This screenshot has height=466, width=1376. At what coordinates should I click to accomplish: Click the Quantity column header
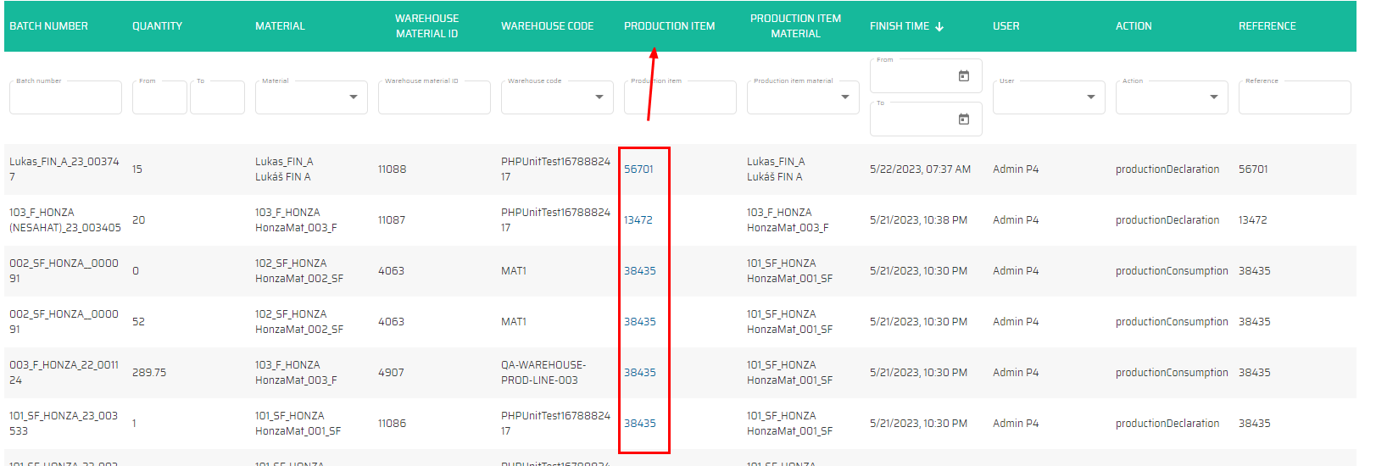point(157,26)
